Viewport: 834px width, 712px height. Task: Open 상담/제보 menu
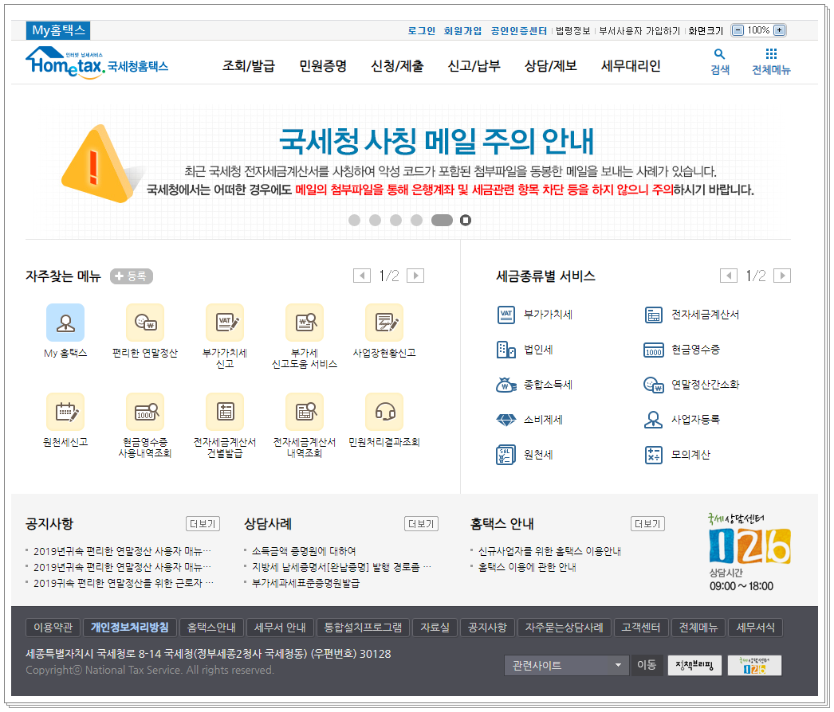(x=550, y=66)
